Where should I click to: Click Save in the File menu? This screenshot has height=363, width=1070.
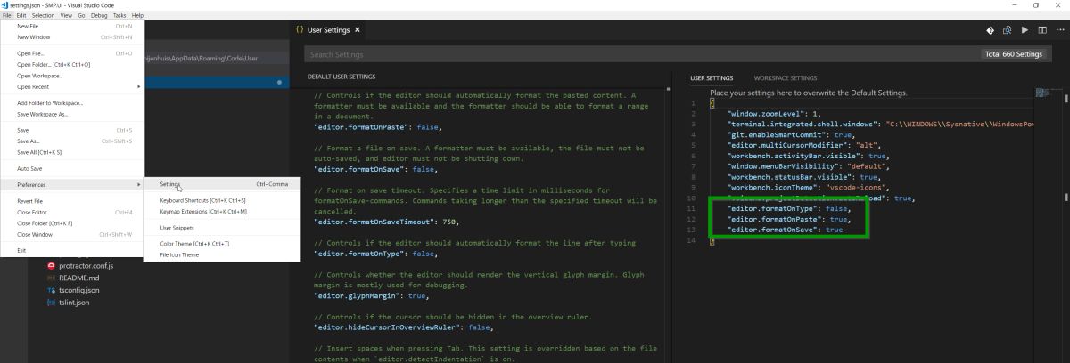[x=72, y=130]
